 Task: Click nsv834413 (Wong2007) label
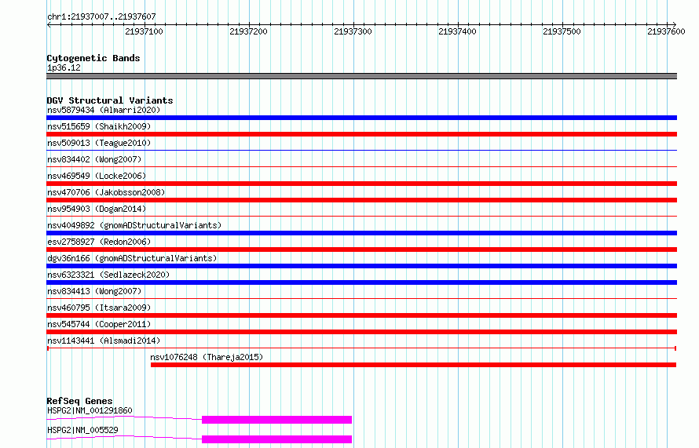(x=94, y=291)
